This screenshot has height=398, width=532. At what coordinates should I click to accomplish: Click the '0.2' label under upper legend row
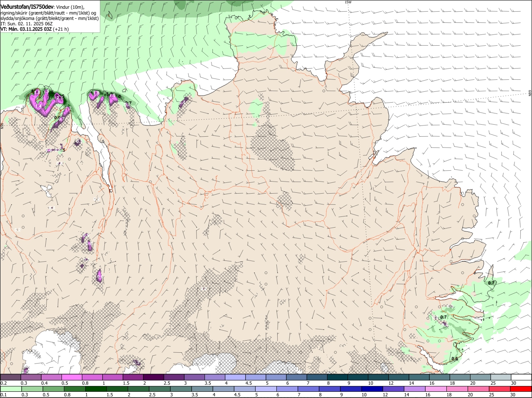pyautogui.click(x=3, y=383)
